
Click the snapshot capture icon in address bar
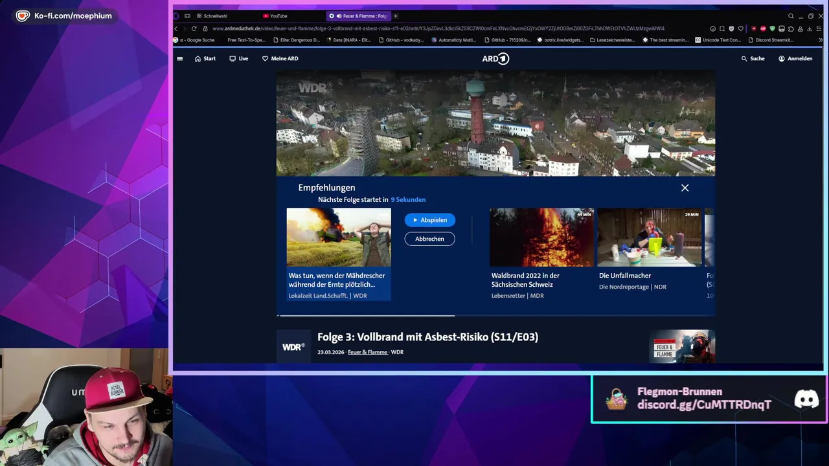(722, 28)
